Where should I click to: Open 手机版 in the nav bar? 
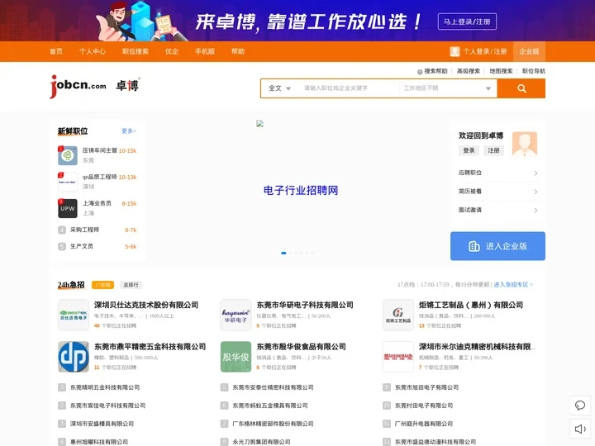click(x=205, y=51)
